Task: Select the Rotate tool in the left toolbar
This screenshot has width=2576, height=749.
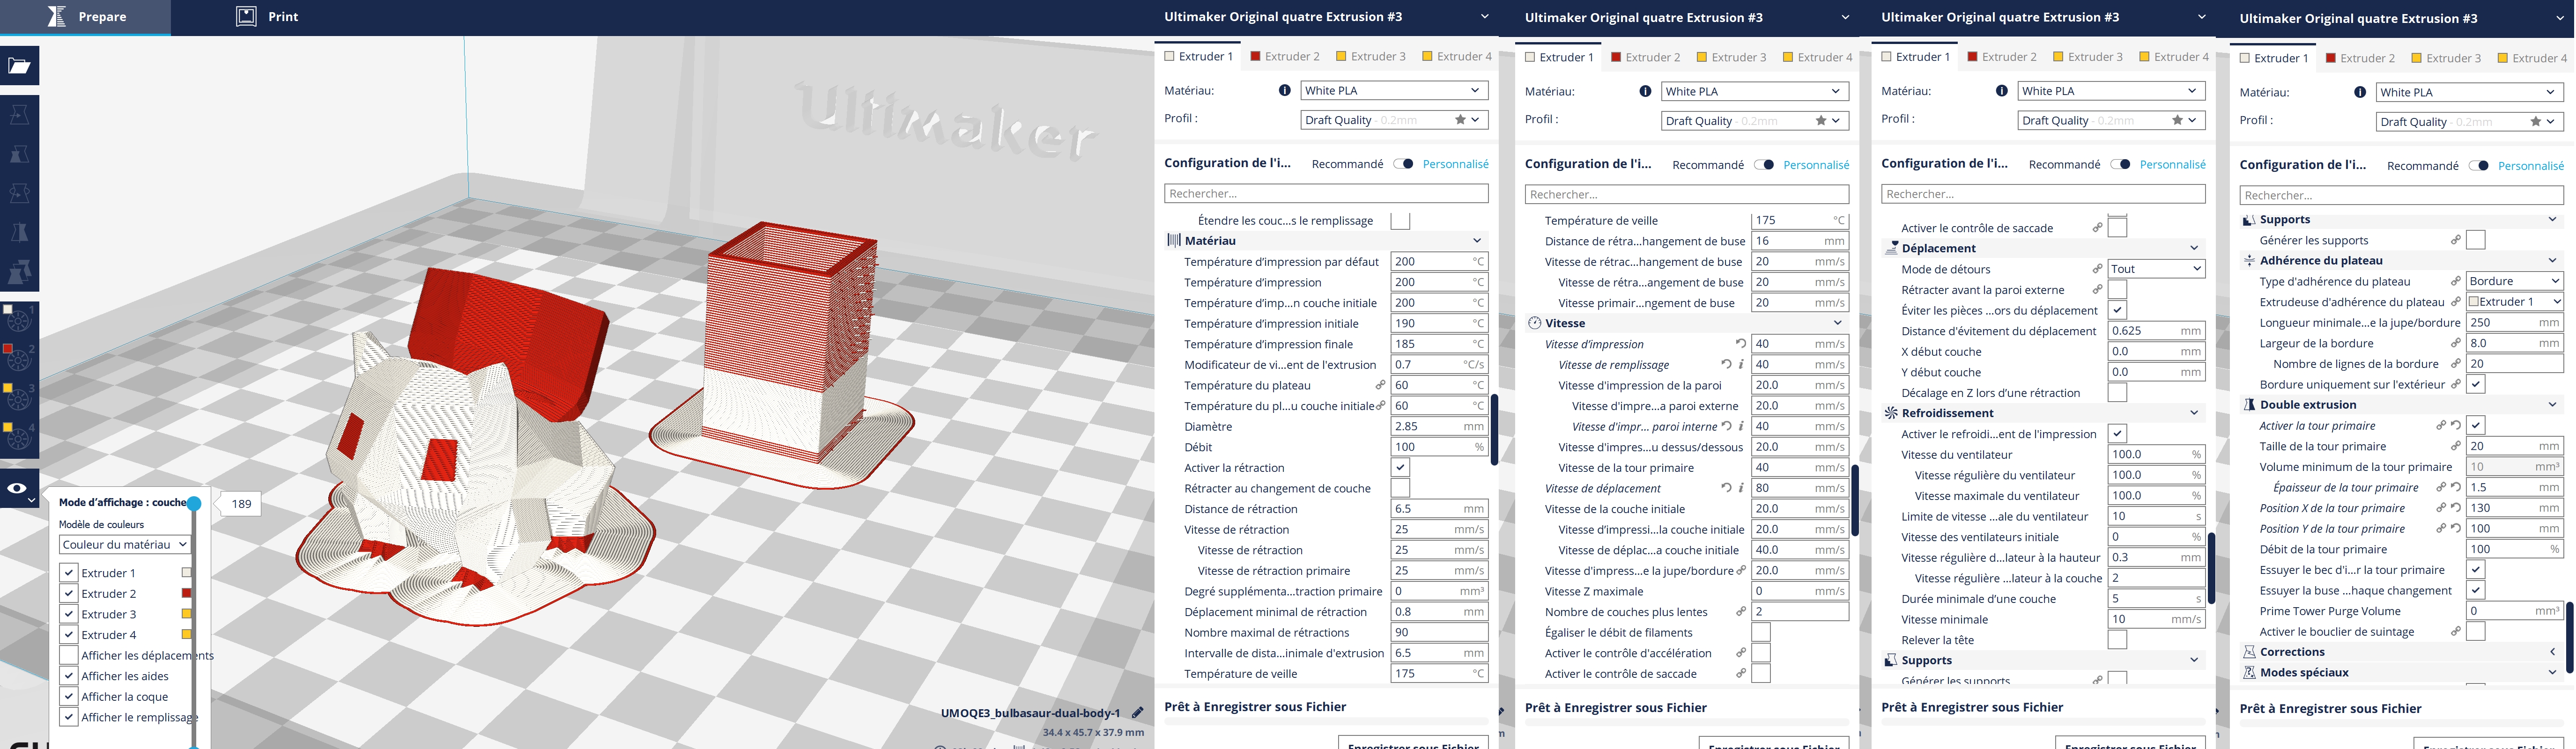Action: (x=19, y=193)
